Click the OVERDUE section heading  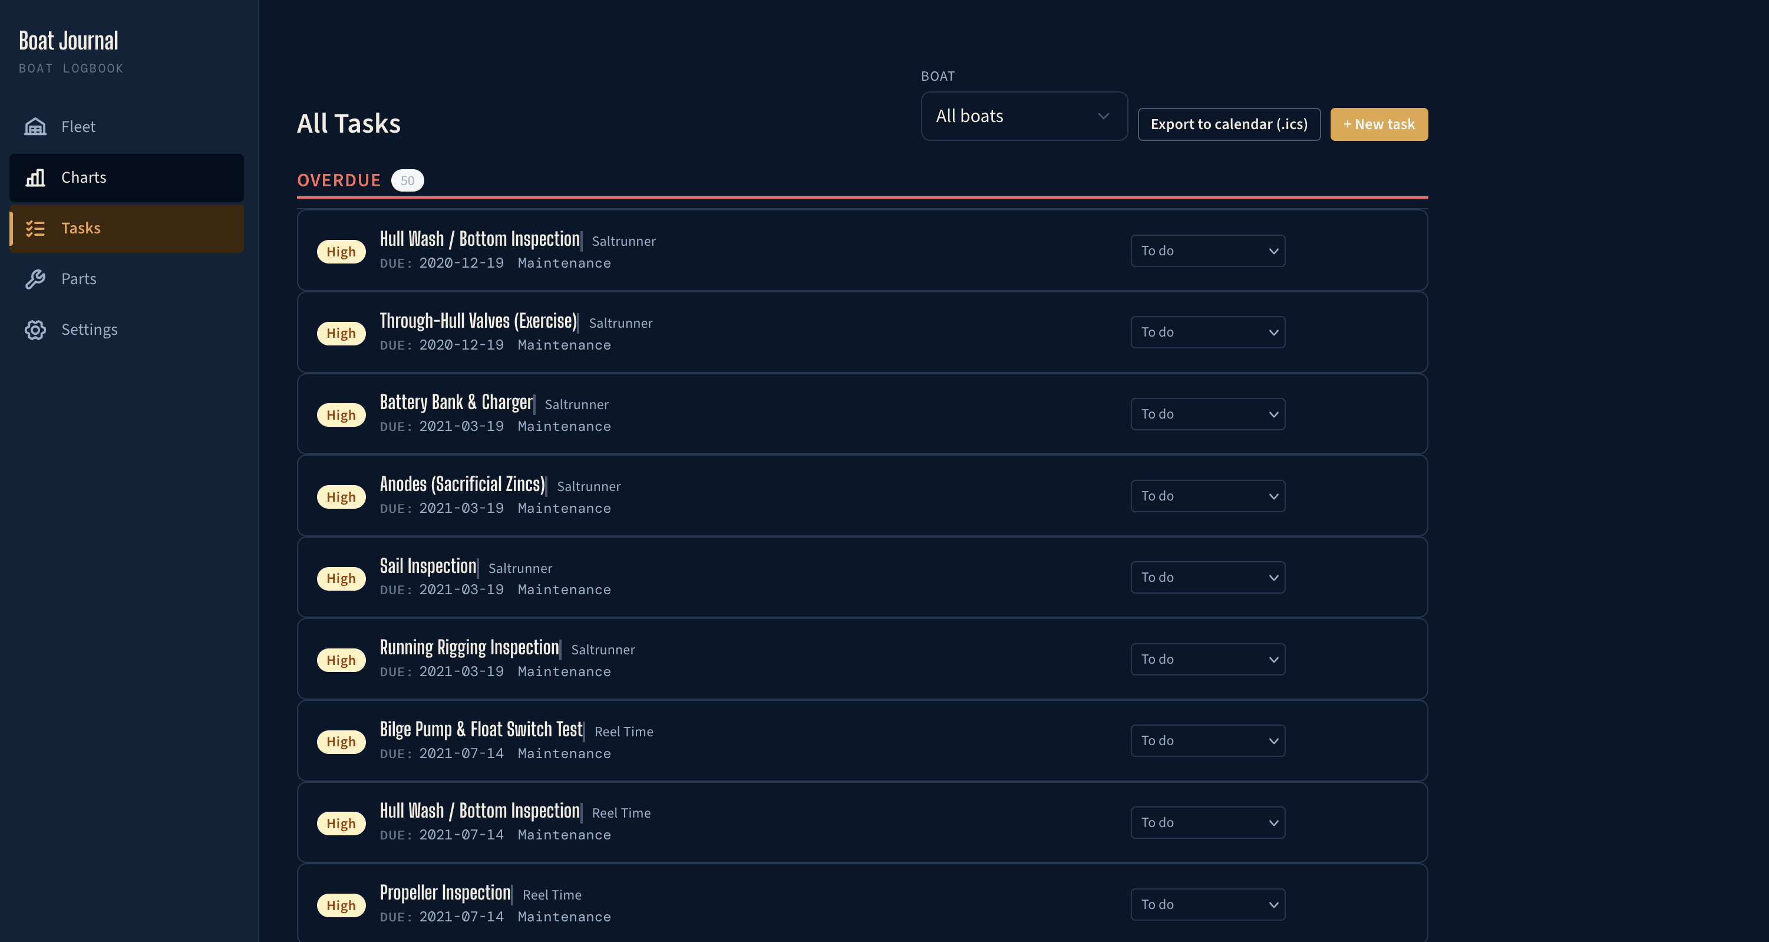click(x=339, y=180)
